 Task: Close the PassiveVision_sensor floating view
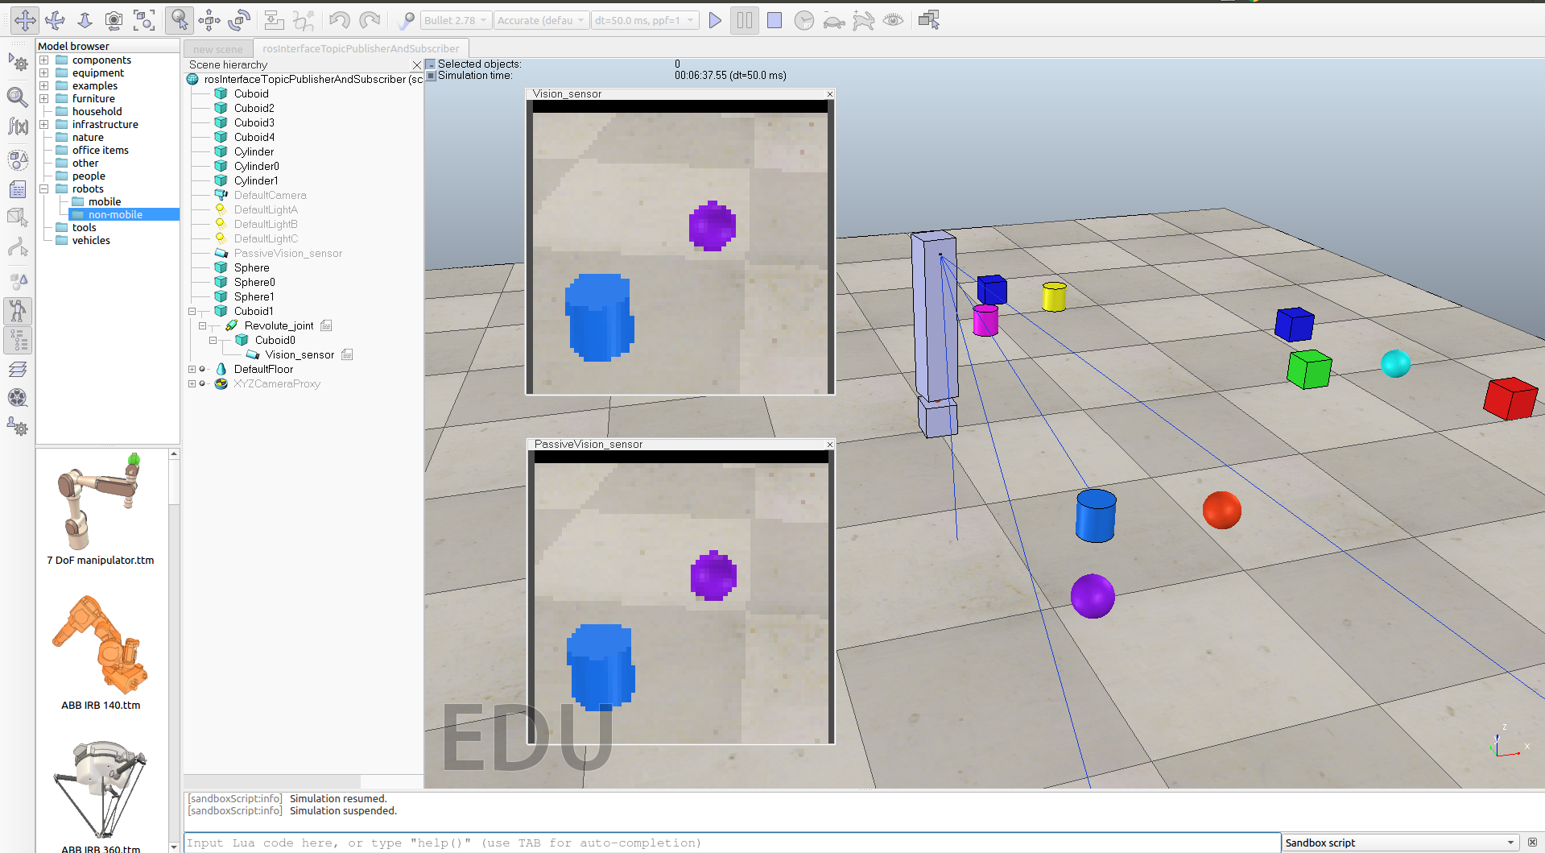(829, 445)
